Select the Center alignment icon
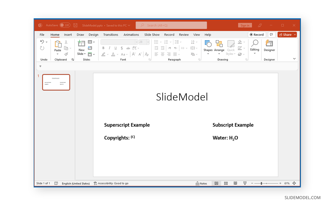334x206 pixels. (x=163, y=54)
